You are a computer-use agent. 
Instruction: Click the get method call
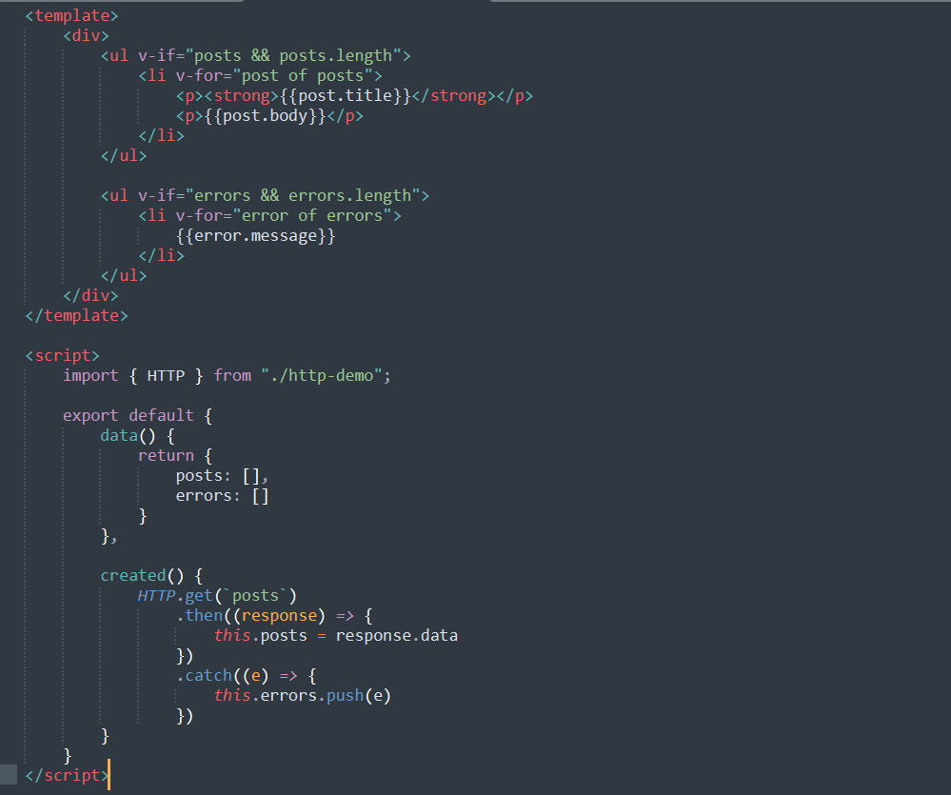pos(199,596)
